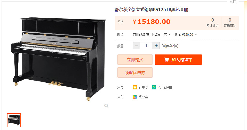The width and height of the screenshot is (247, 130).
Task: Click the colorful 集分宝 payment icon
Action: [x=135, y=97]
